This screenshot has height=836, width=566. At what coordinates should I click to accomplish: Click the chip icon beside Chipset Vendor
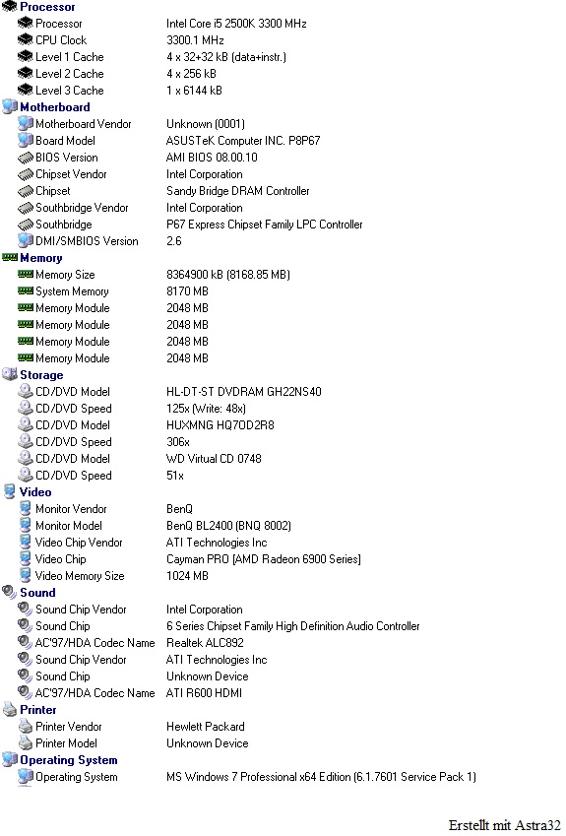25,174
